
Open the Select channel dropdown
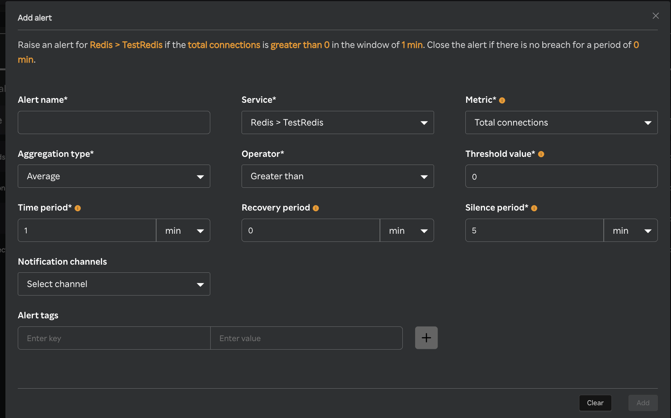tap(114, 284)
